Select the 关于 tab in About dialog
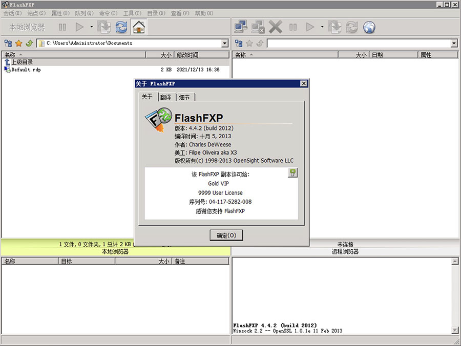This screenshot has width=461, height=346. click(148, 97)
